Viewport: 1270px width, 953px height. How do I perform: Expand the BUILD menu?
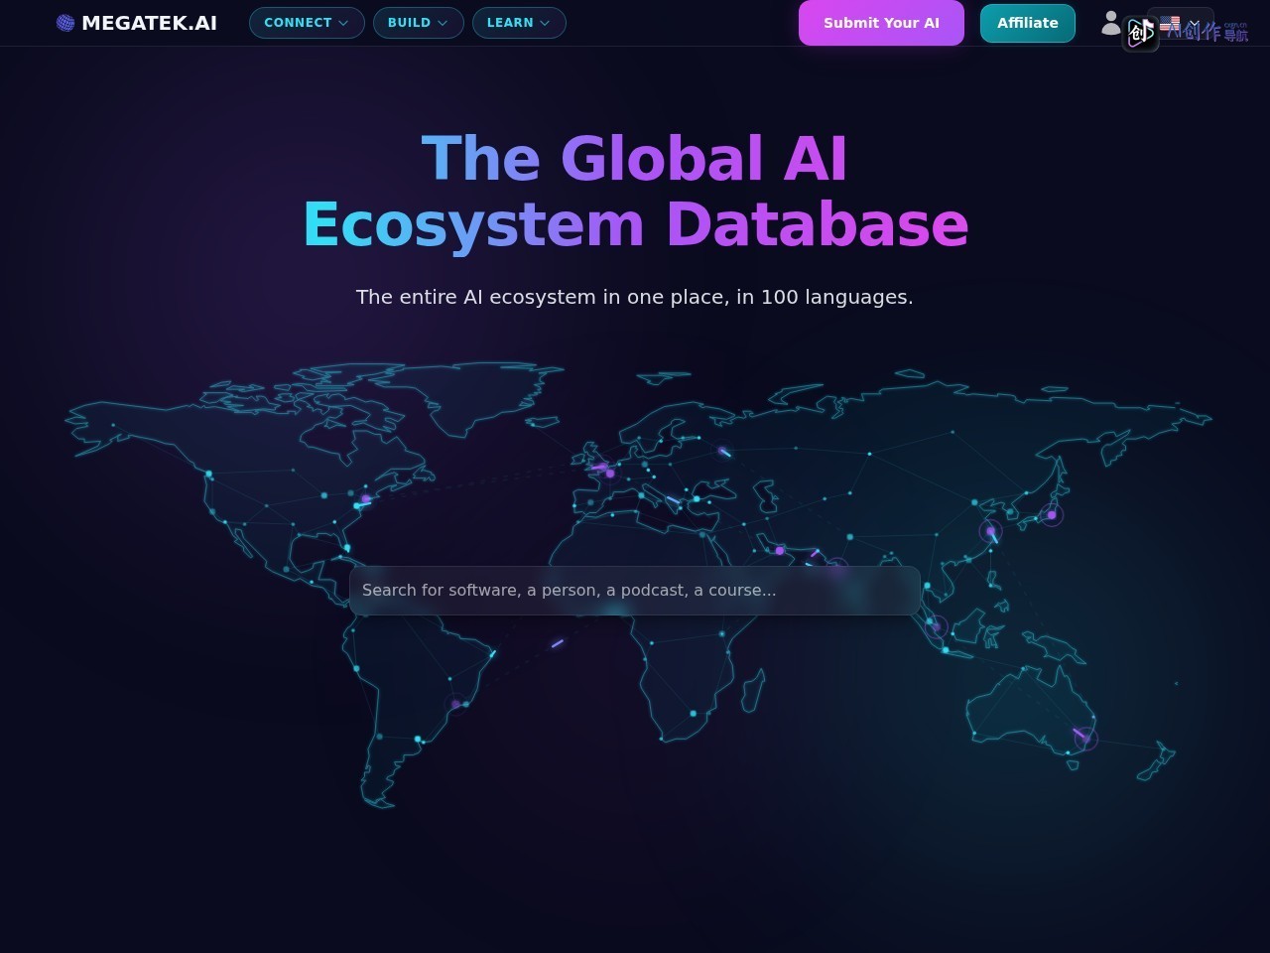coord(418,23)
